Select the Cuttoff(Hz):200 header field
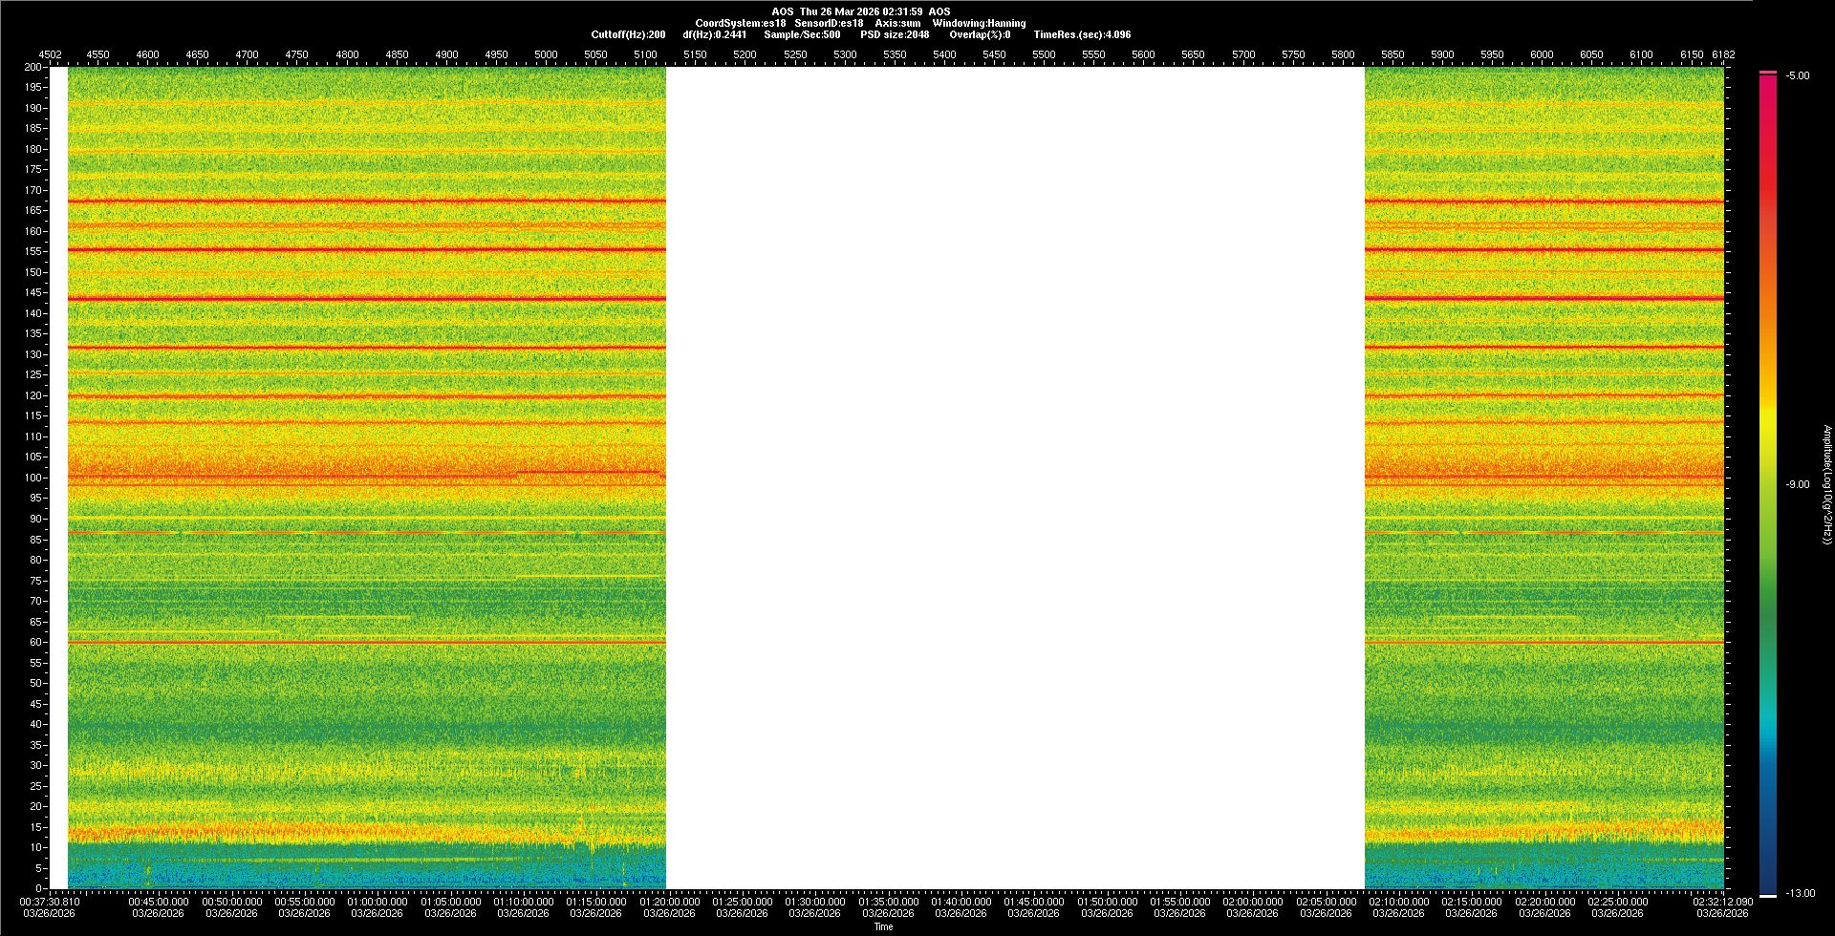 tap(628, 35)
